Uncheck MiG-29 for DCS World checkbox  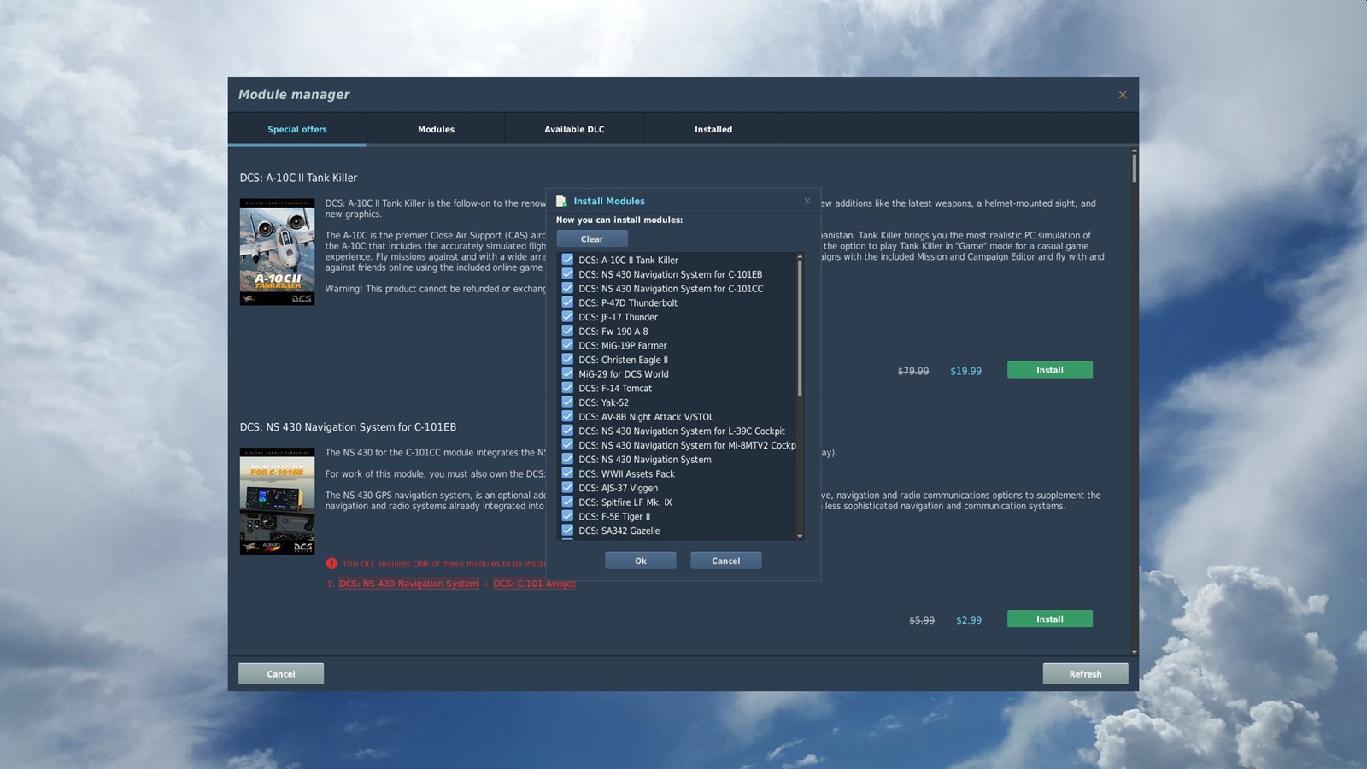point(567,373)
